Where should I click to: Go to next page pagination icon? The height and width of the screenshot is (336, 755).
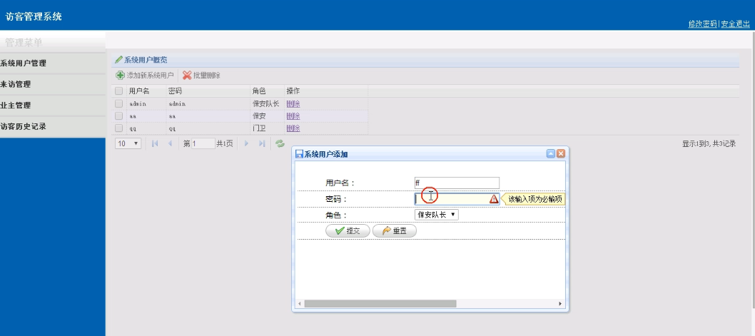[246, 143]
